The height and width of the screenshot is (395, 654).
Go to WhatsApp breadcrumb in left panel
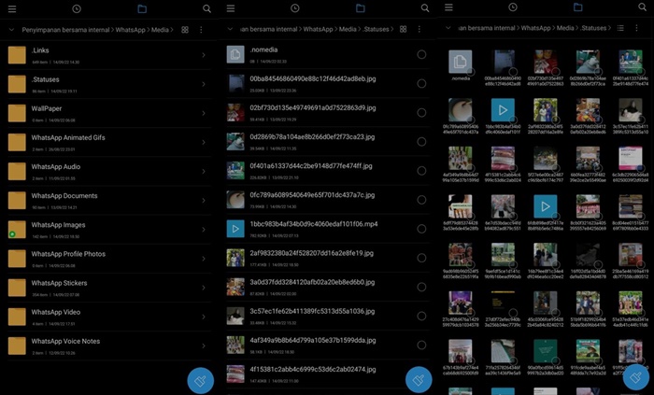(130, 30)
